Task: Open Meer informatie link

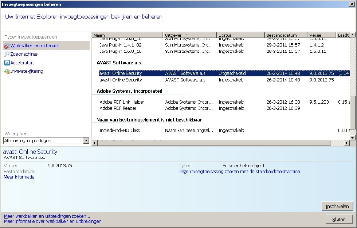Action: tap(19, 177)
